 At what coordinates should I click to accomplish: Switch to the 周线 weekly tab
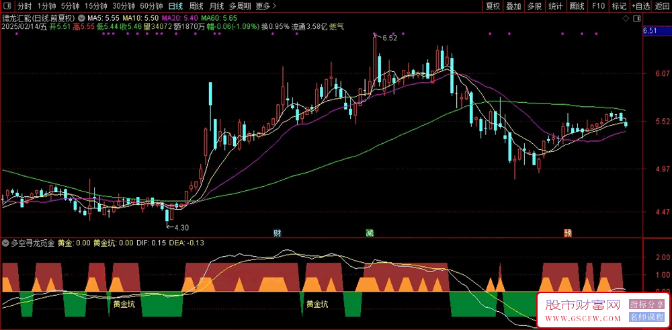point(196,6)
